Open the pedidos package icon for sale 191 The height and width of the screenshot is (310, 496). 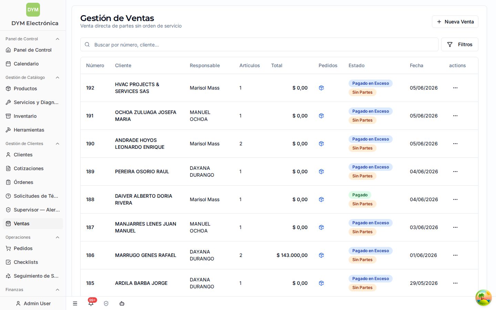[321, 116]
